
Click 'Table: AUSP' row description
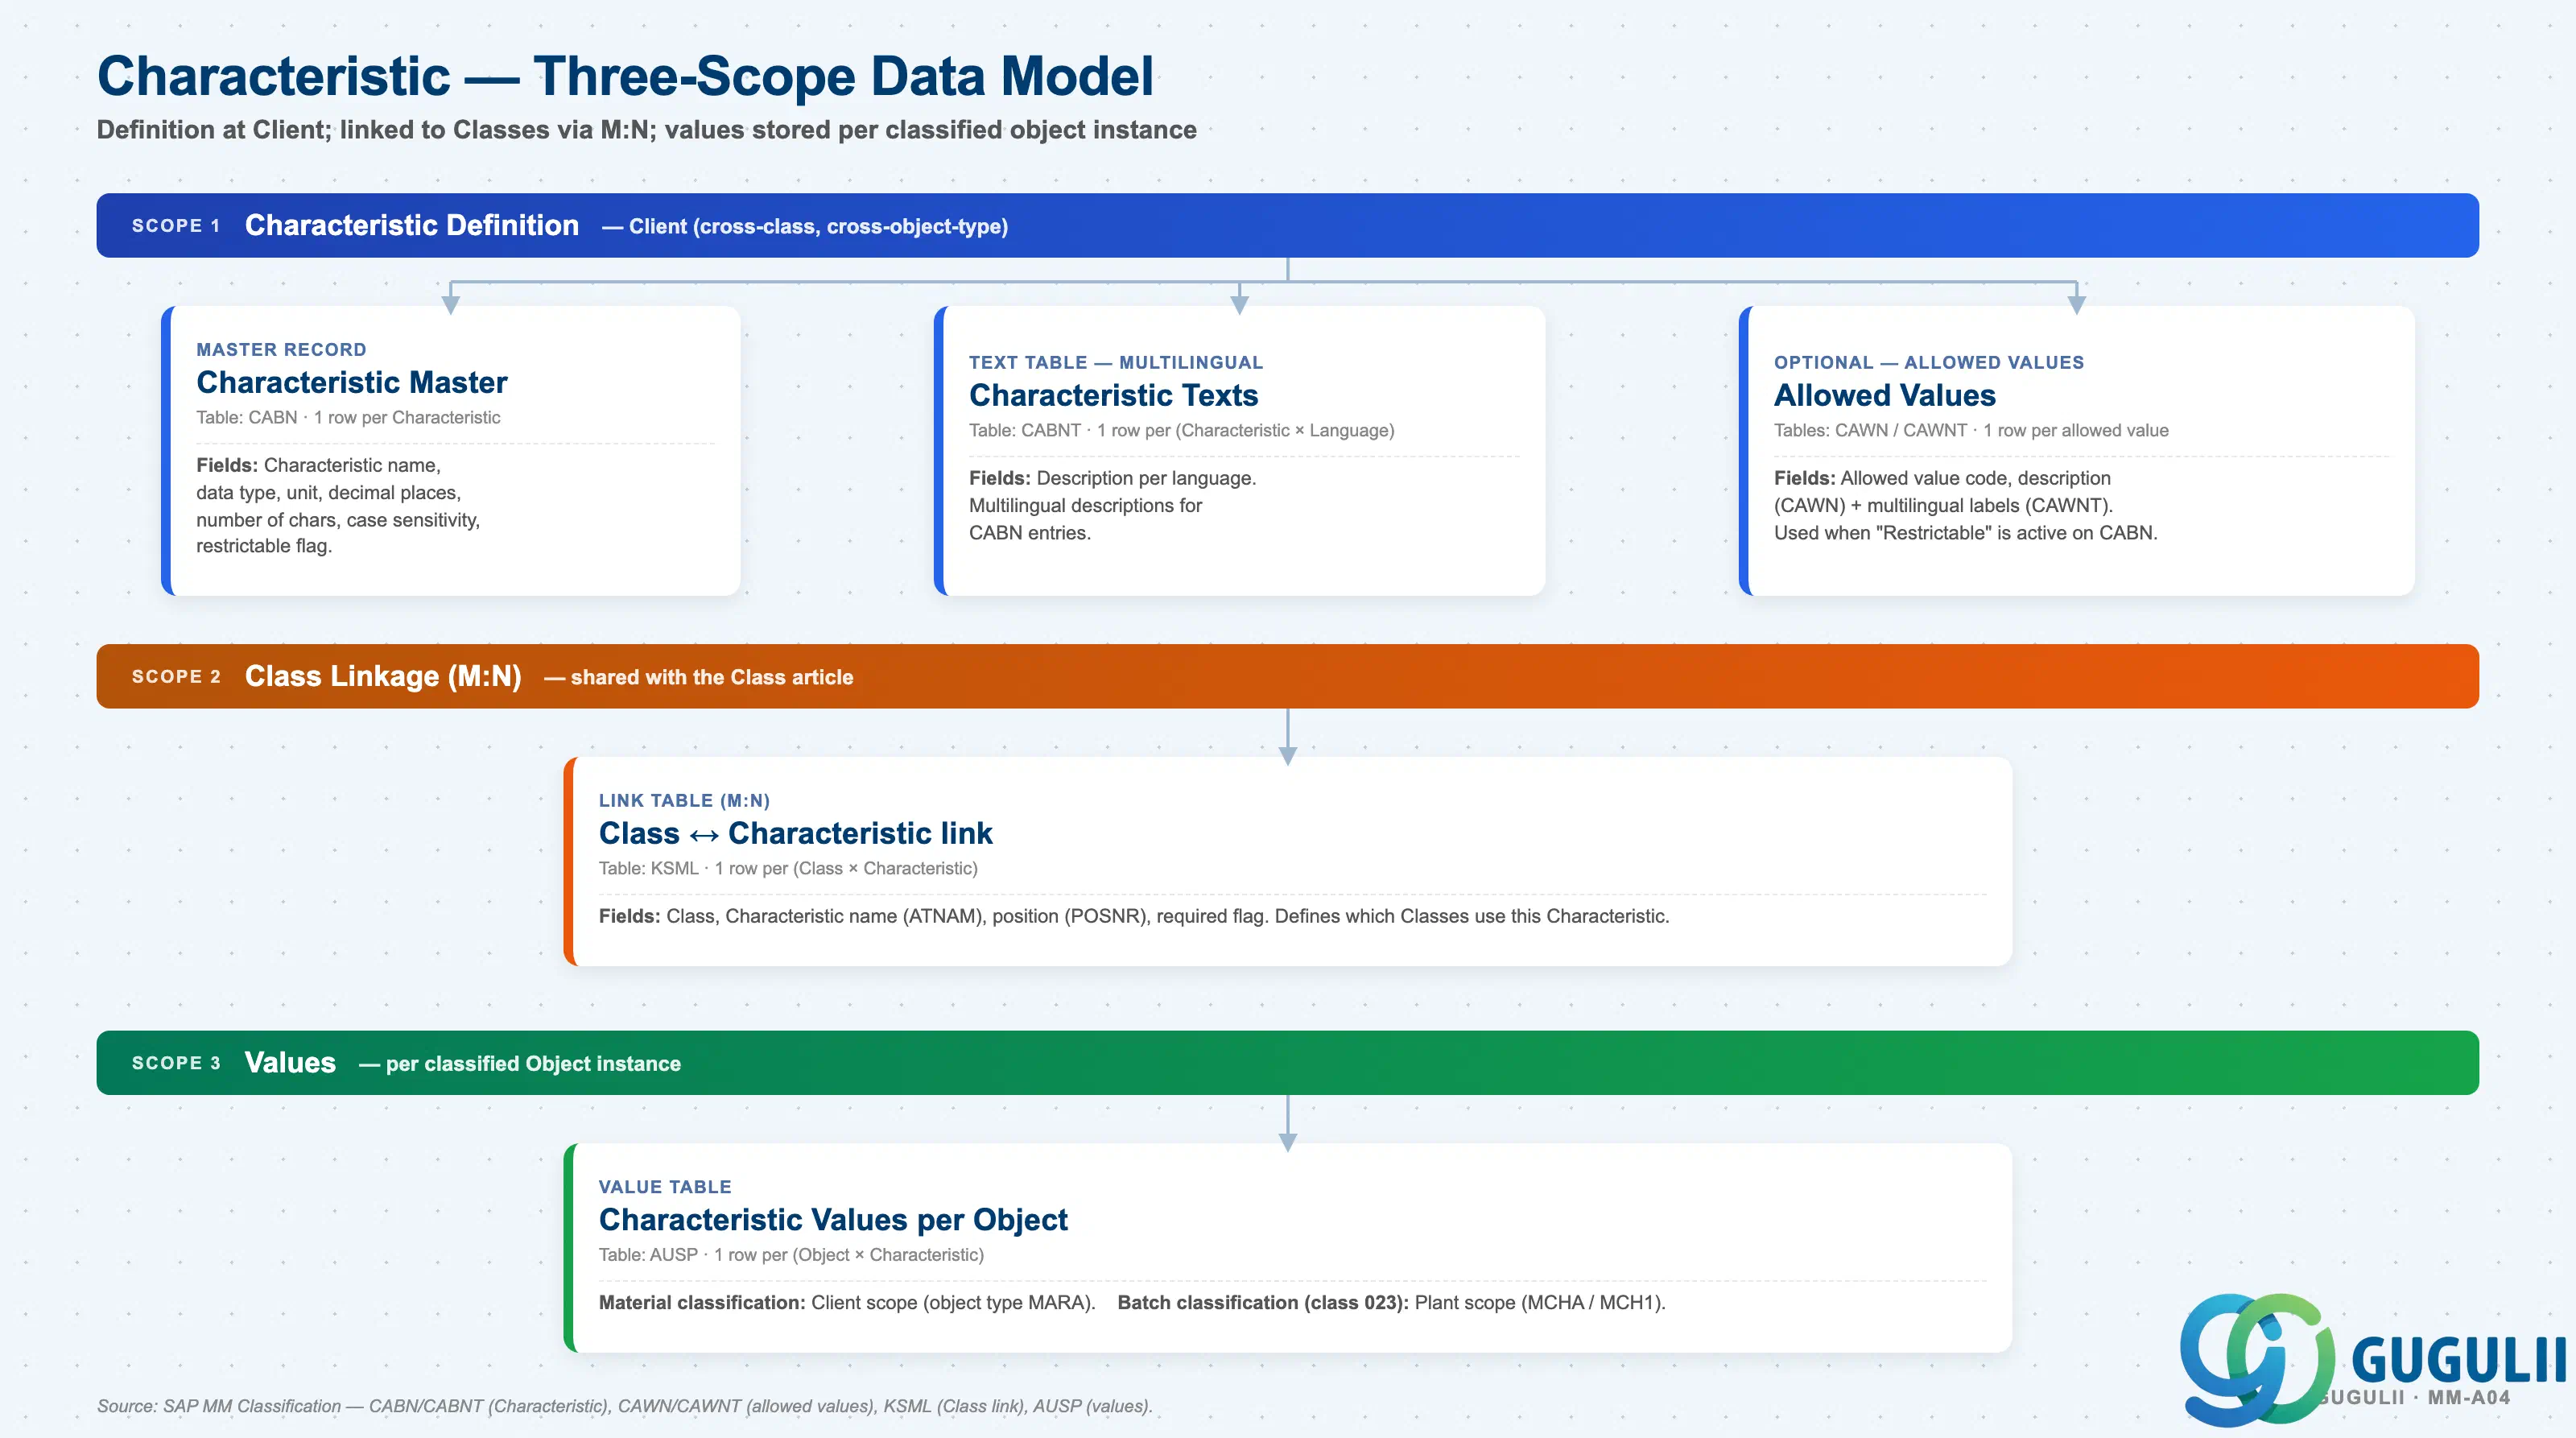[791, 1255]
